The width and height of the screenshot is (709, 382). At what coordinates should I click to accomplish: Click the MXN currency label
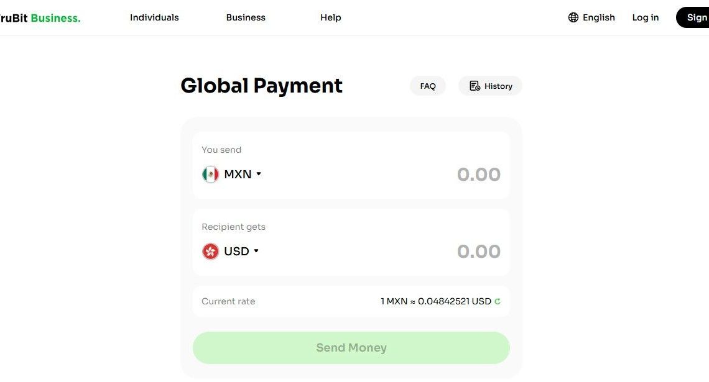click(238, 175)
